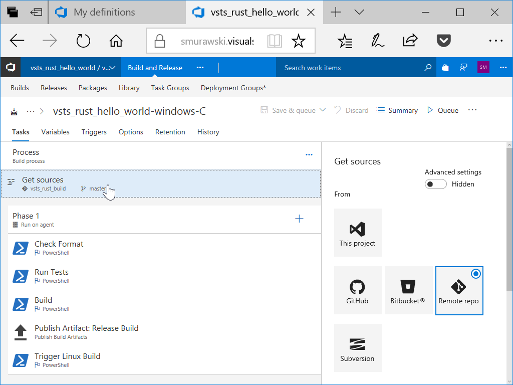Switch to the Triggers tab
Image resolution: width=513 pixels, height=385 pixels.
pyautogui.click(x=94, y=132)
